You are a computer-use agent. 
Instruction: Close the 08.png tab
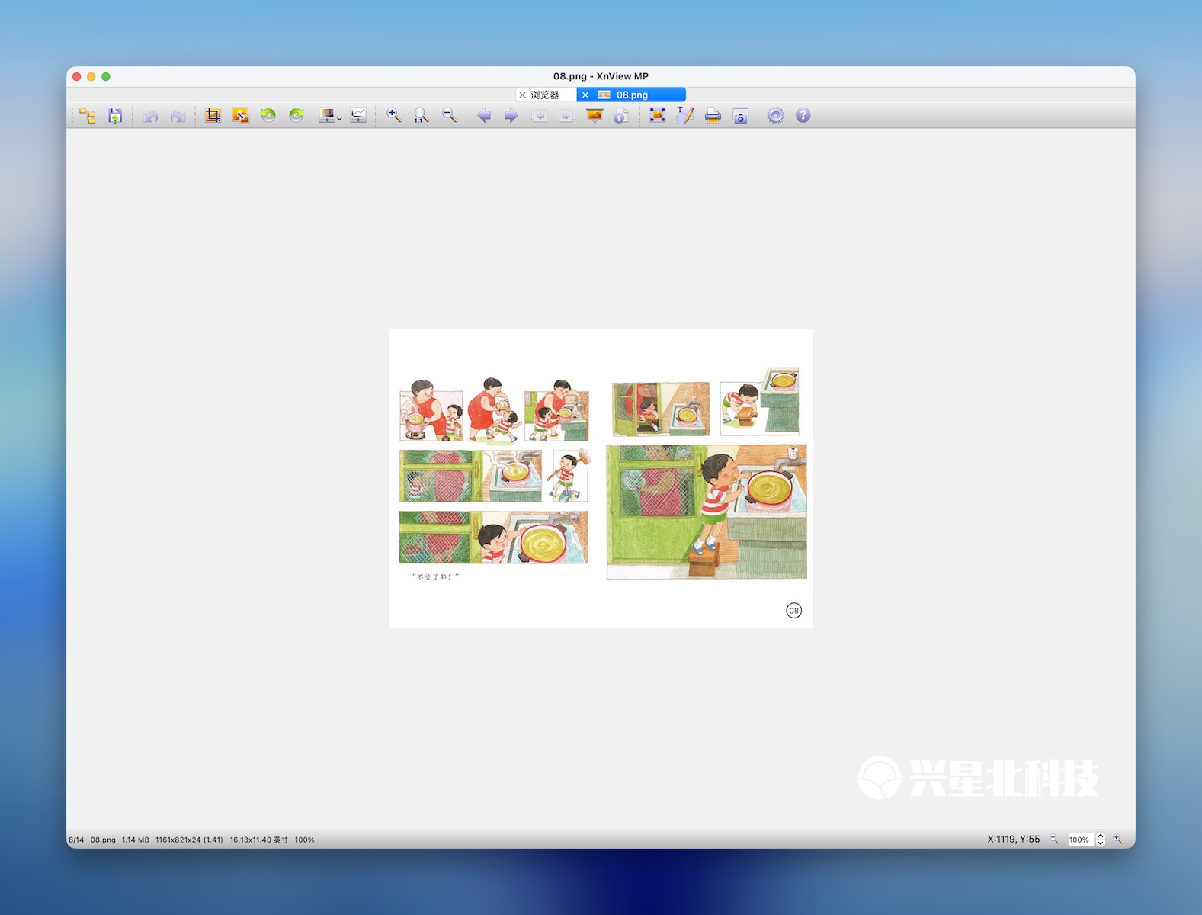coord(585,95)
